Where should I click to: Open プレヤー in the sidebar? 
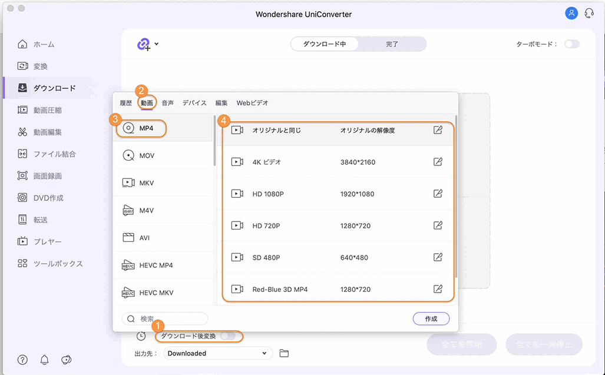[x=39, y=241]
